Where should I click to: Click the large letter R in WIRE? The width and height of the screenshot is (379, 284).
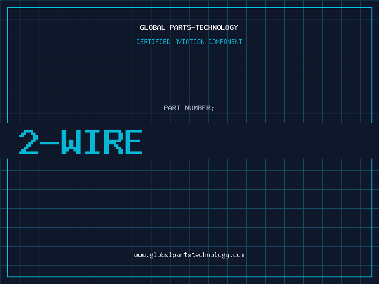point(114,142)
